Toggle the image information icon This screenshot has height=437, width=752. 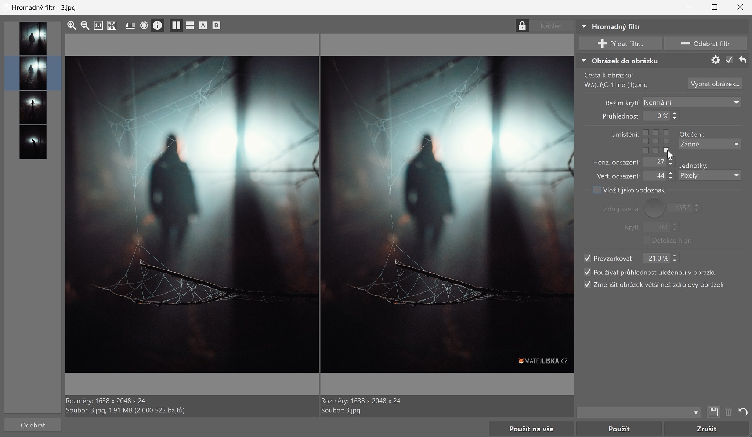(x=158, y=25)
